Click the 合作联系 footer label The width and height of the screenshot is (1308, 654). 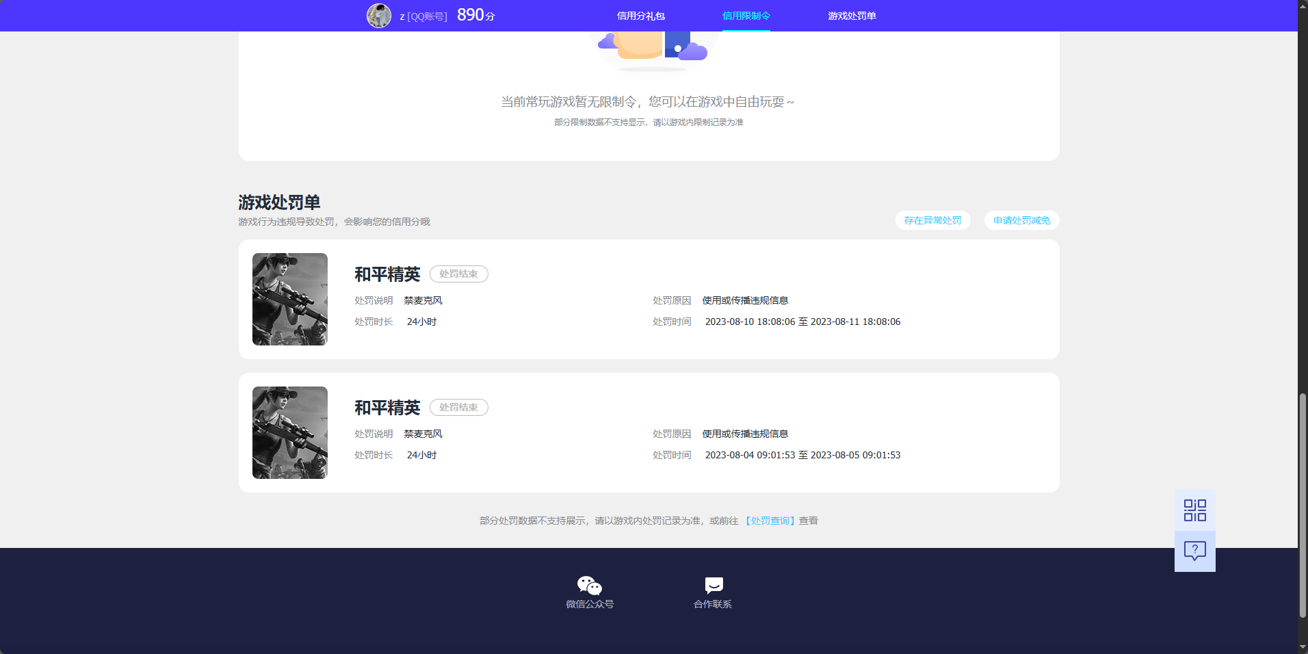pos(713,604)
